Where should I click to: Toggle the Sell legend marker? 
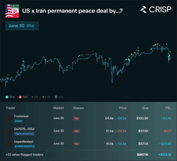click(x=20, y=97)
